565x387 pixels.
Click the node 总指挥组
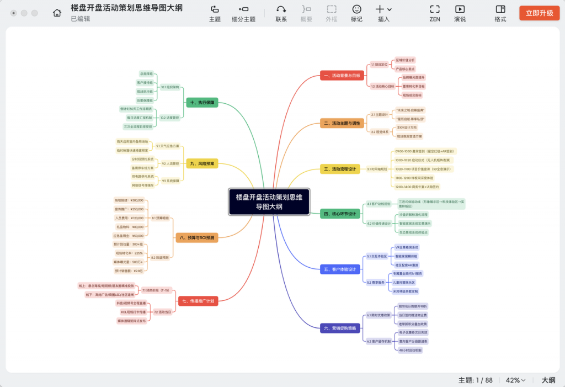tap(146, 74)
